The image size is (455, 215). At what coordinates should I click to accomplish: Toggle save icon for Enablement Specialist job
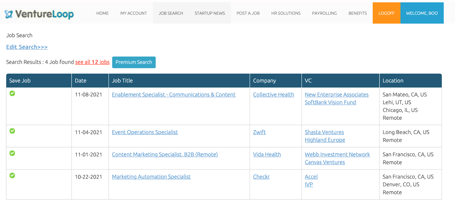12,93
